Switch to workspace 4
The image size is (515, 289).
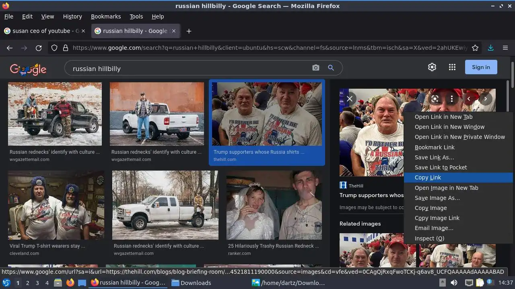pyautogui.click(x=47, y=283)
